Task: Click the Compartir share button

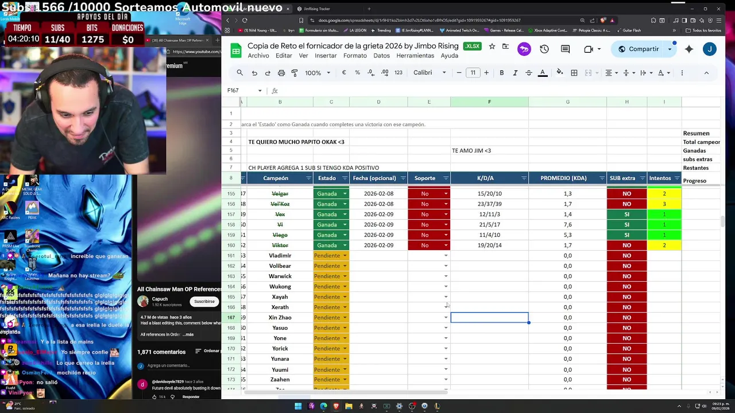Action: pos(638,49)
